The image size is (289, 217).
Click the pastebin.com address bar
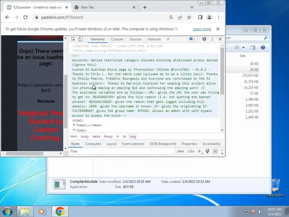tap(103, 17)
